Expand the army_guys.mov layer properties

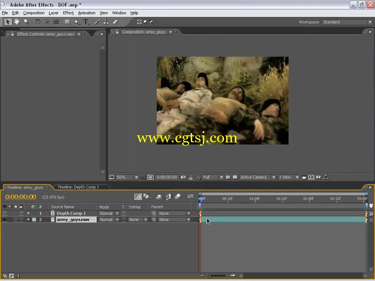28,220
